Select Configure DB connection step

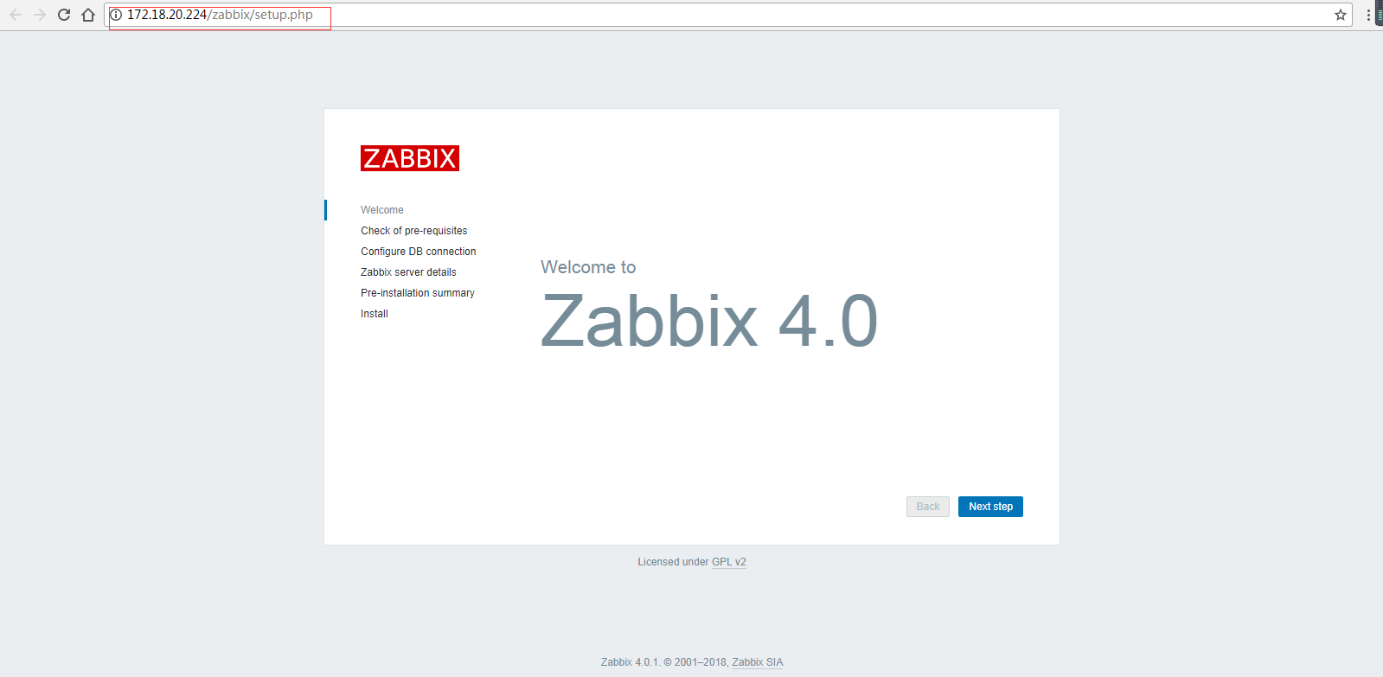coord(419,252)
